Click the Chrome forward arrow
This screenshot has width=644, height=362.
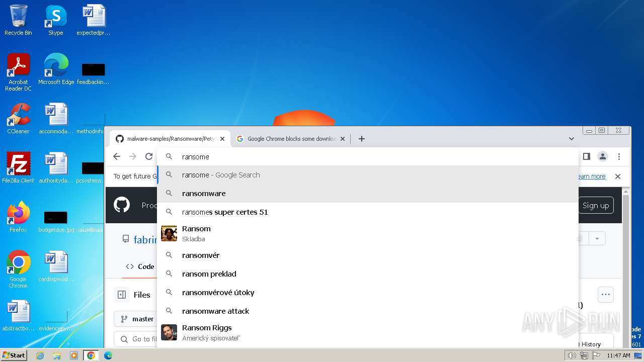coord(133,156)
